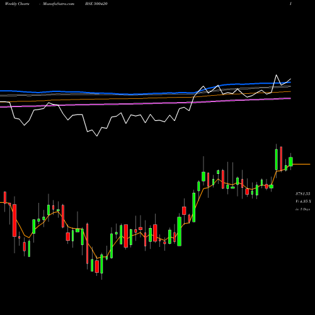Click the 3781.55 price value
The width and height of the screenshot is (315, 315).
coord(303,193)
